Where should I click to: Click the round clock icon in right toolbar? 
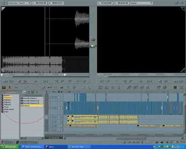(118, 87)
